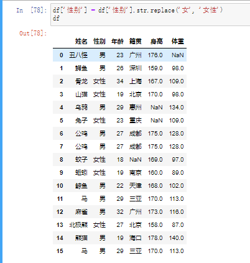Click the 深圳 hometown cell
Image resolution: width=250 pixels, height=263 pixels.
pyautogui.click(x=136, y=68)
